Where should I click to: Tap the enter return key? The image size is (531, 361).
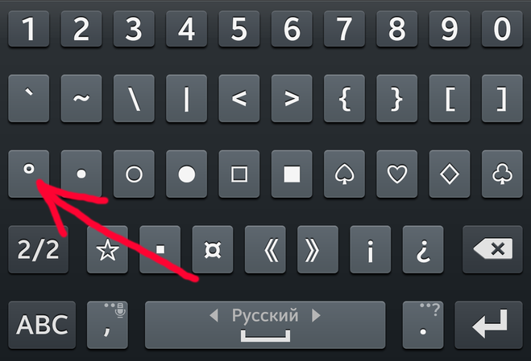[488, 325]
